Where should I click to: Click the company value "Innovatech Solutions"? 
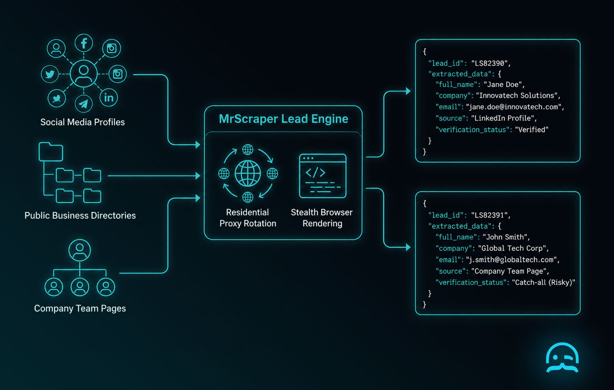(x=517, y=96)
